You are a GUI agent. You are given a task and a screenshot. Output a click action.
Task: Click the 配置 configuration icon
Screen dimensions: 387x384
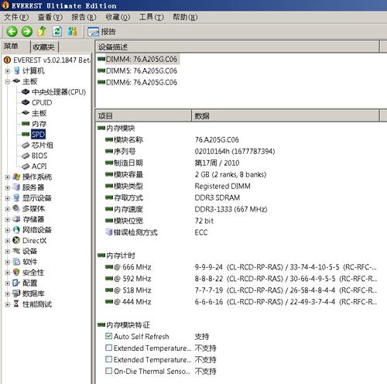[x=16, y=283]
